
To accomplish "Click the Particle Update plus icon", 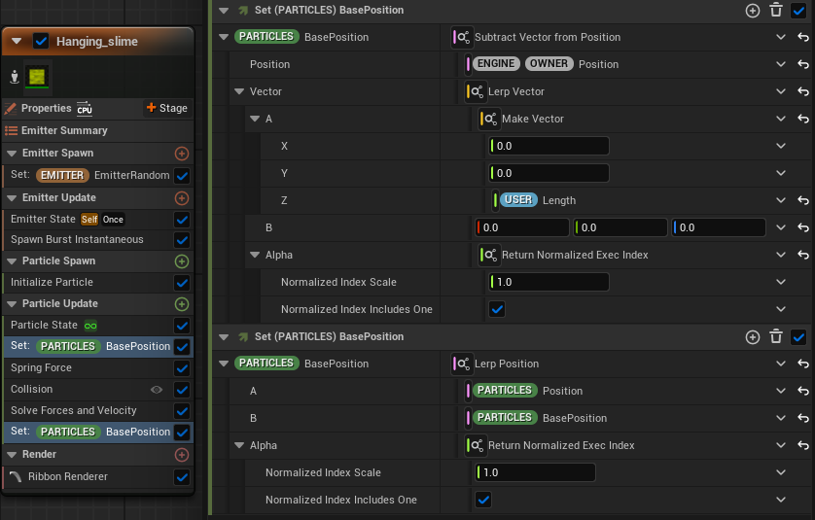I will click(181, 304).
